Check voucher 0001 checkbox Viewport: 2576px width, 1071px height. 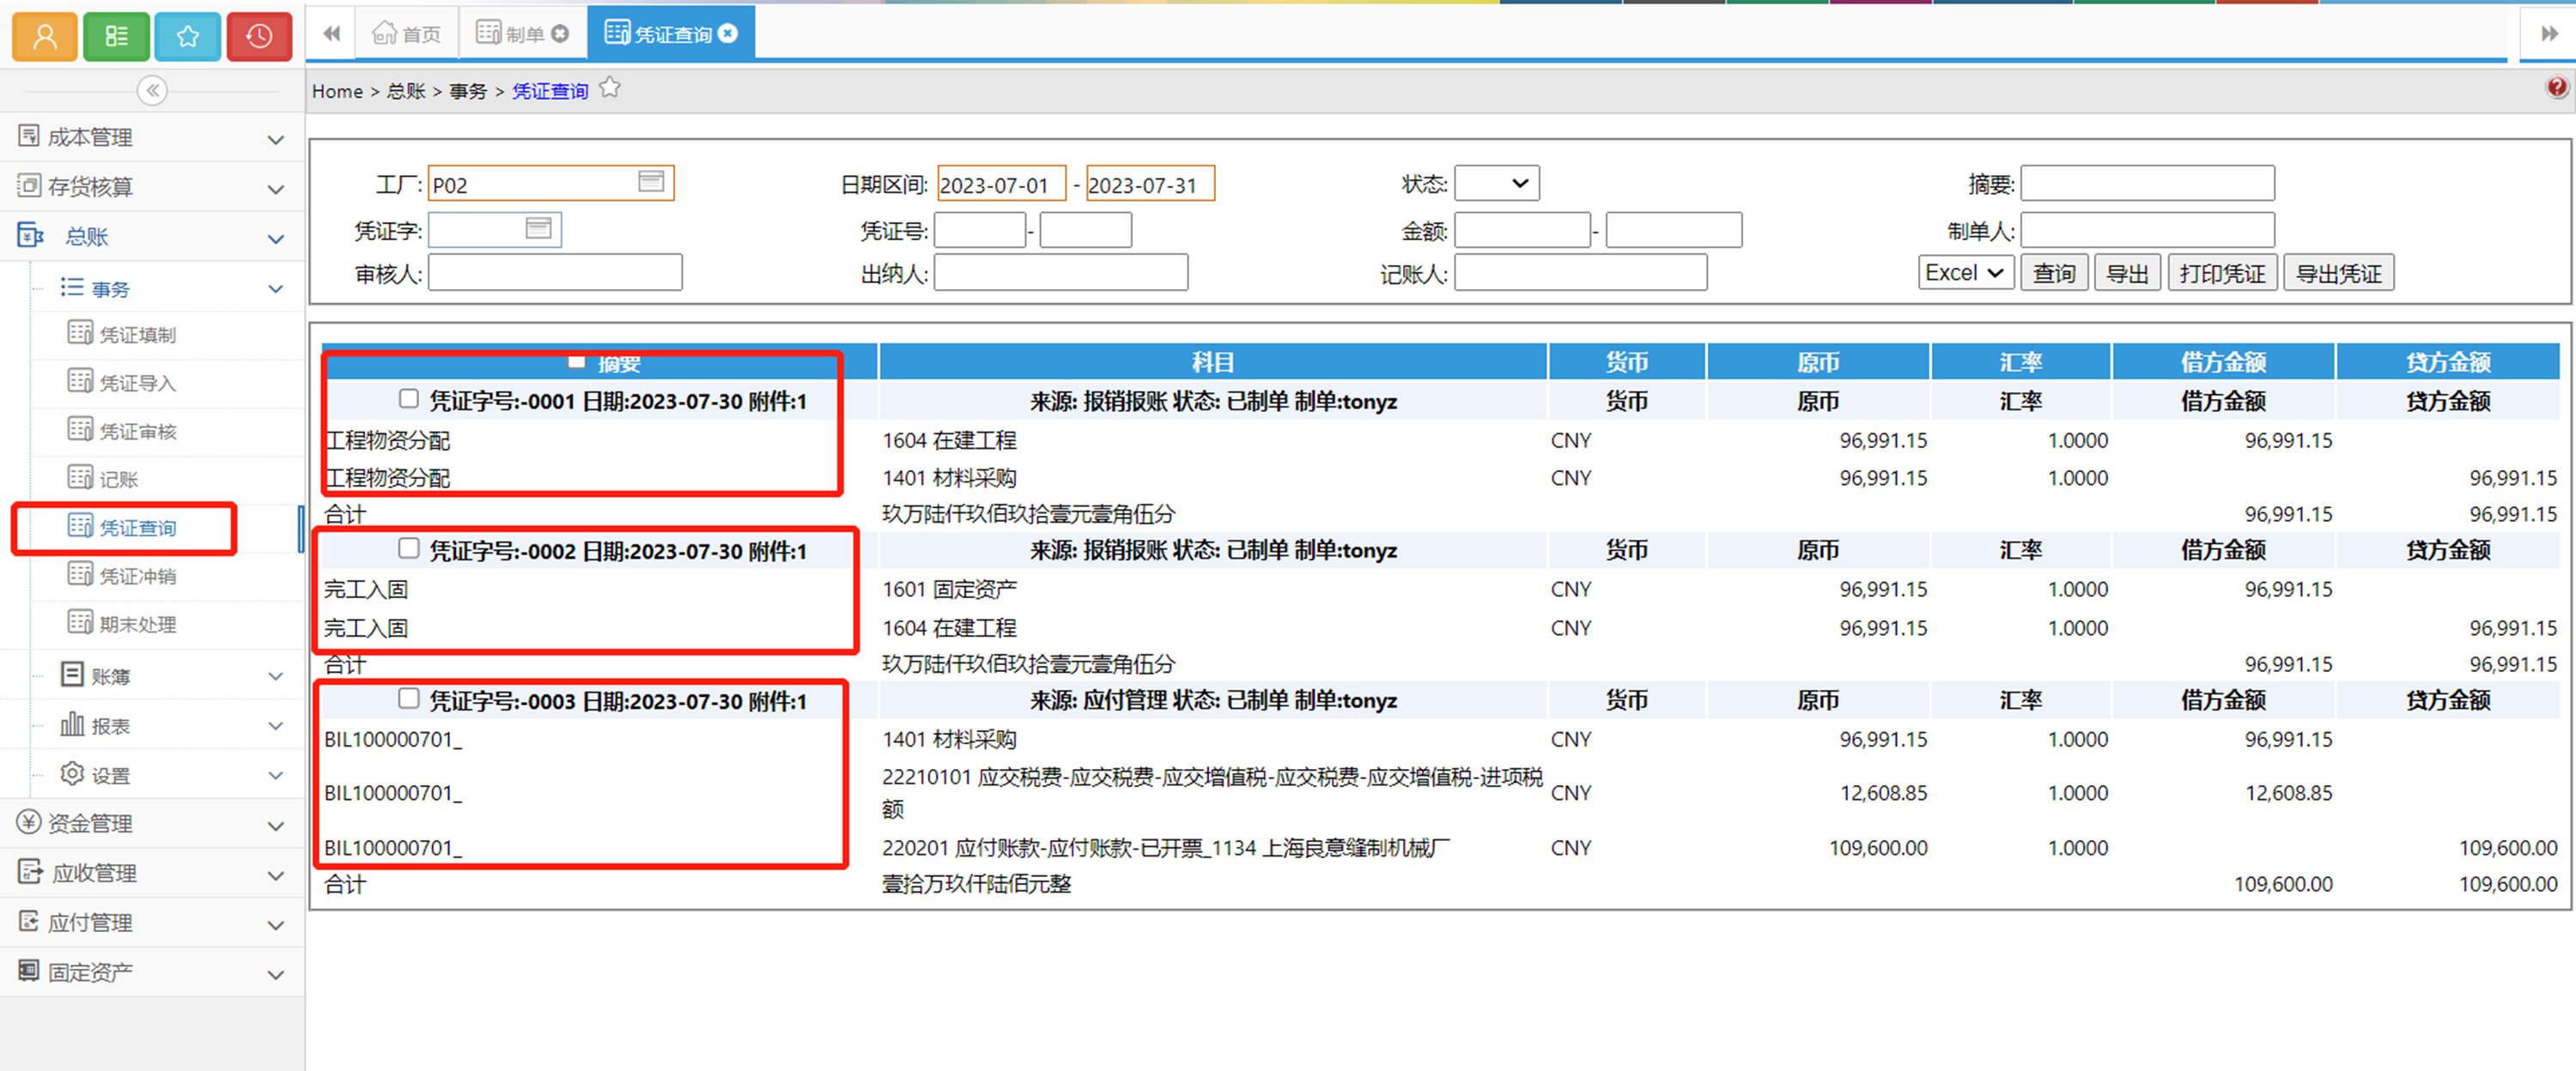tap(408, 400)
